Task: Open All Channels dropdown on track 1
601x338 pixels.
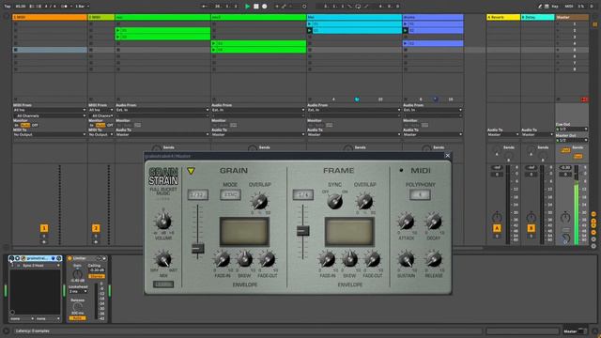Action: pos(50,115)
